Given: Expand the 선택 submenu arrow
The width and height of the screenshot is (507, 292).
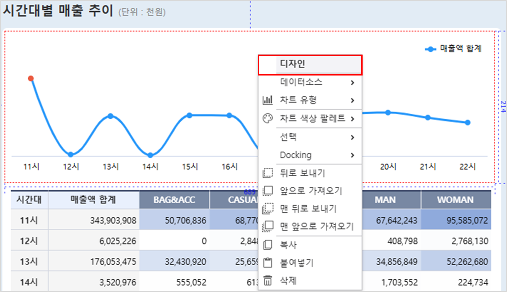Looking at the screenshot, I should 353,137.
